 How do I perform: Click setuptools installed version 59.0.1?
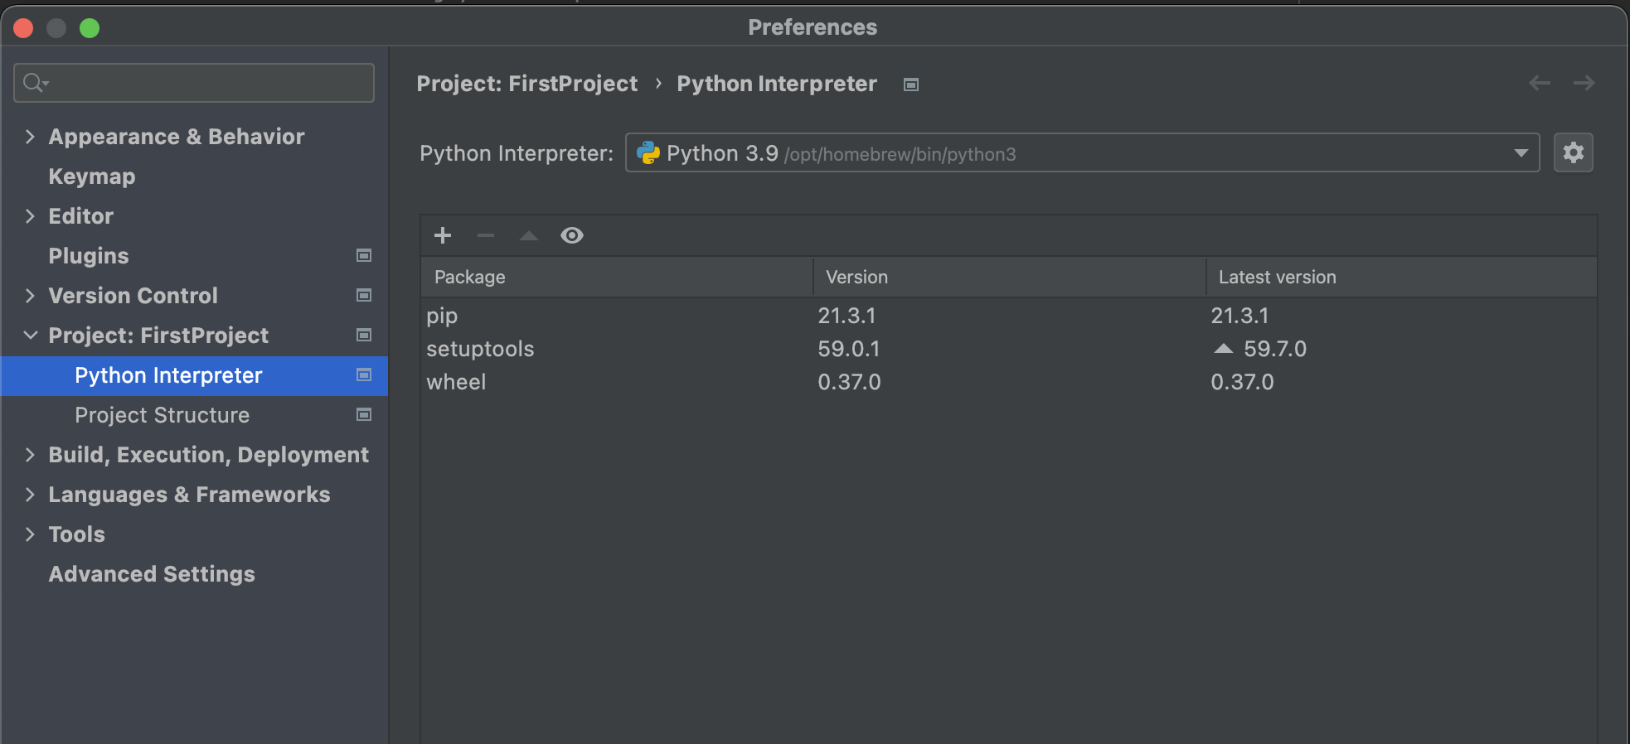click(x=849, y=349)
